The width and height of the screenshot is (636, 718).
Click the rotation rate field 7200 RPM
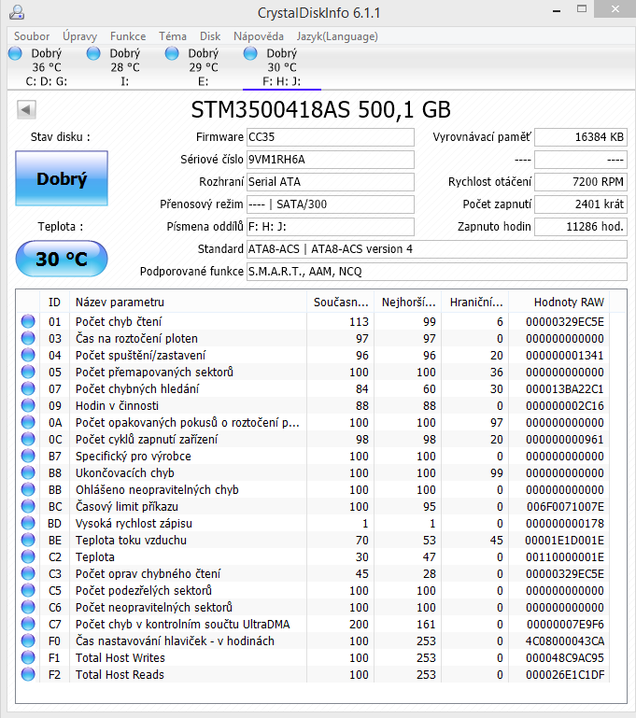(x=581, y=182)
